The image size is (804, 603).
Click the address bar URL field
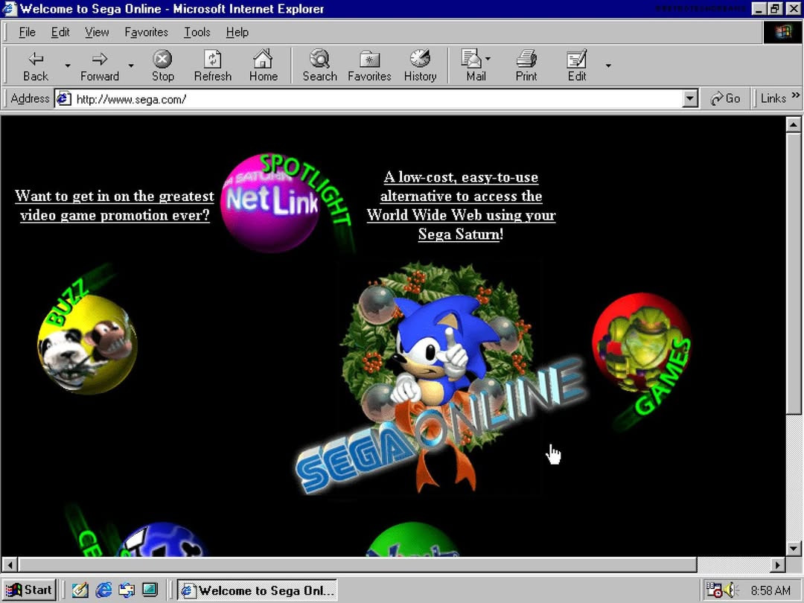[372, 98]
